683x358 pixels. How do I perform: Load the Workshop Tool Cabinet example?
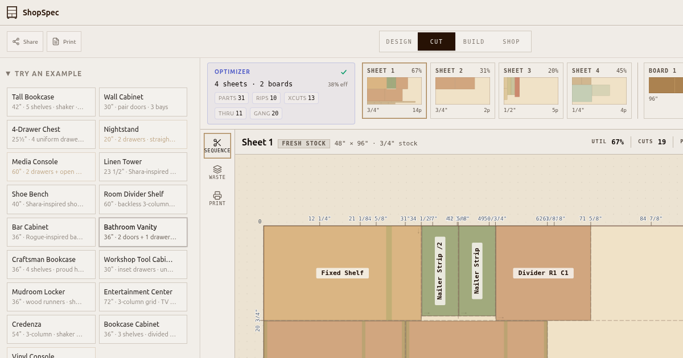(x=143, y=264)
